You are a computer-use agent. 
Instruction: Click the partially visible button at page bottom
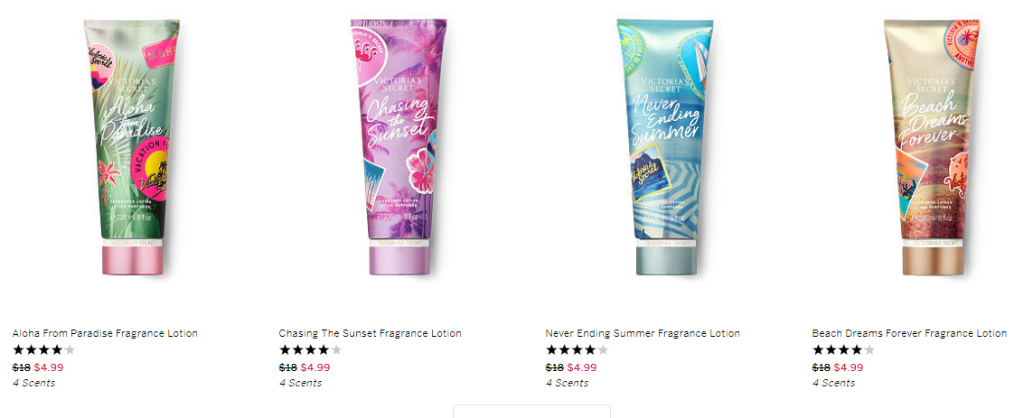pos(531,412)
